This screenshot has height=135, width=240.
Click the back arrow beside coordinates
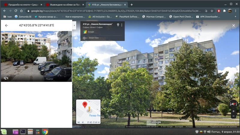(x=6, y=25)
